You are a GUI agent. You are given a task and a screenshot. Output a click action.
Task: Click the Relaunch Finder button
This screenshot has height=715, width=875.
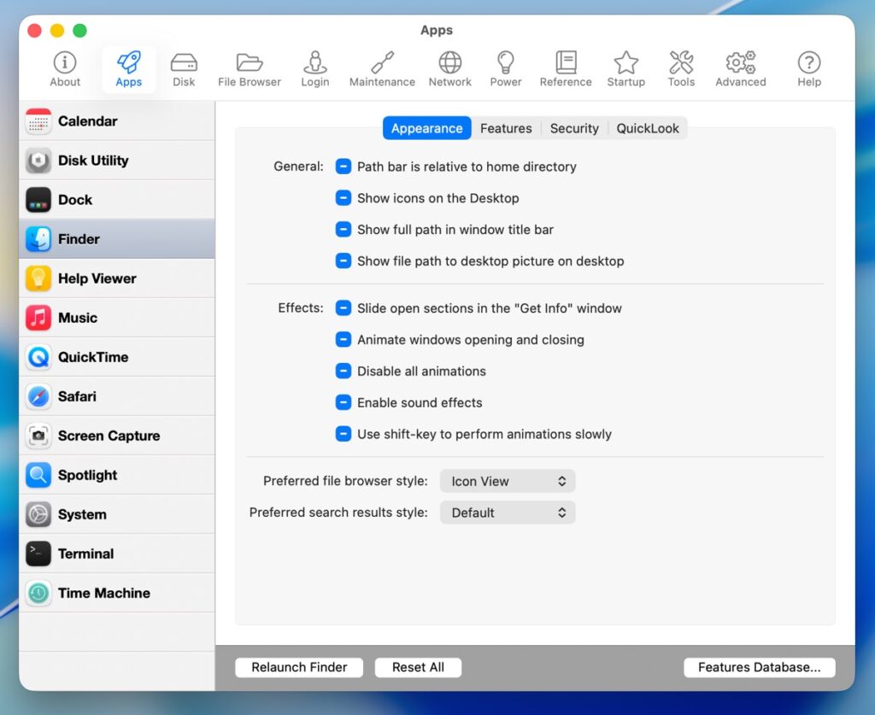point(299,667)
